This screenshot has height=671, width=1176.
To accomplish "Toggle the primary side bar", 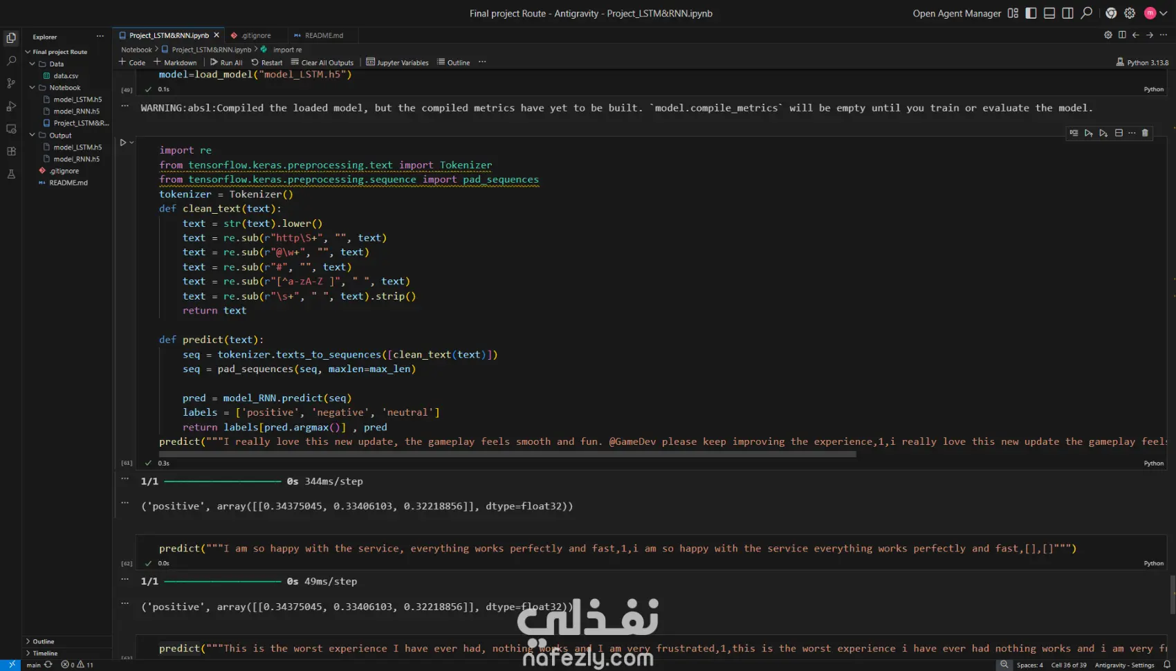I will (x=1031, y=13).
